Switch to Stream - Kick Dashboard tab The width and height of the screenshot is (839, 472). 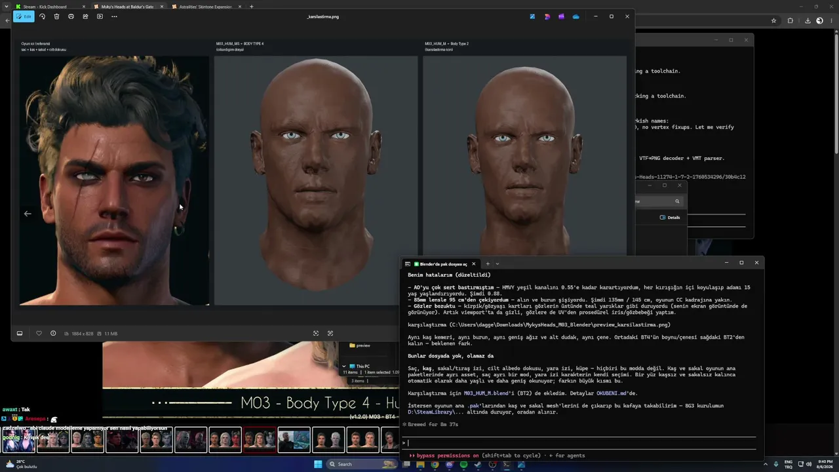pyautogui.click(x=45, y=7)
